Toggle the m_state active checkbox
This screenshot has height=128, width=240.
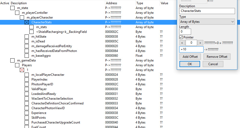(12, 8)
